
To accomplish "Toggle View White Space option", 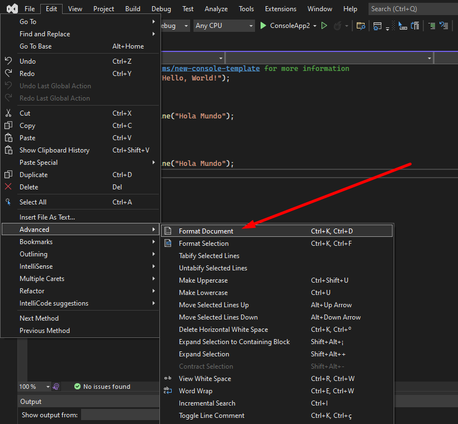I will [205, 379].
